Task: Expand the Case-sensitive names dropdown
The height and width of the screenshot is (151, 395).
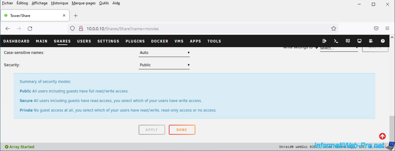Action: click(x=164, y=53)
